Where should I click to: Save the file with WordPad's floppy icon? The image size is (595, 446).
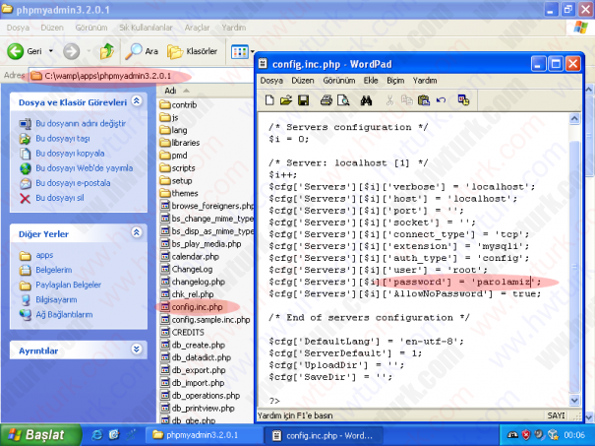click(x=303, y=100)
